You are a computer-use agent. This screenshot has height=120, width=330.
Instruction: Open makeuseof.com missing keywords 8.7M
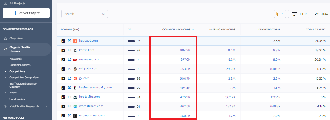[231, 60]
